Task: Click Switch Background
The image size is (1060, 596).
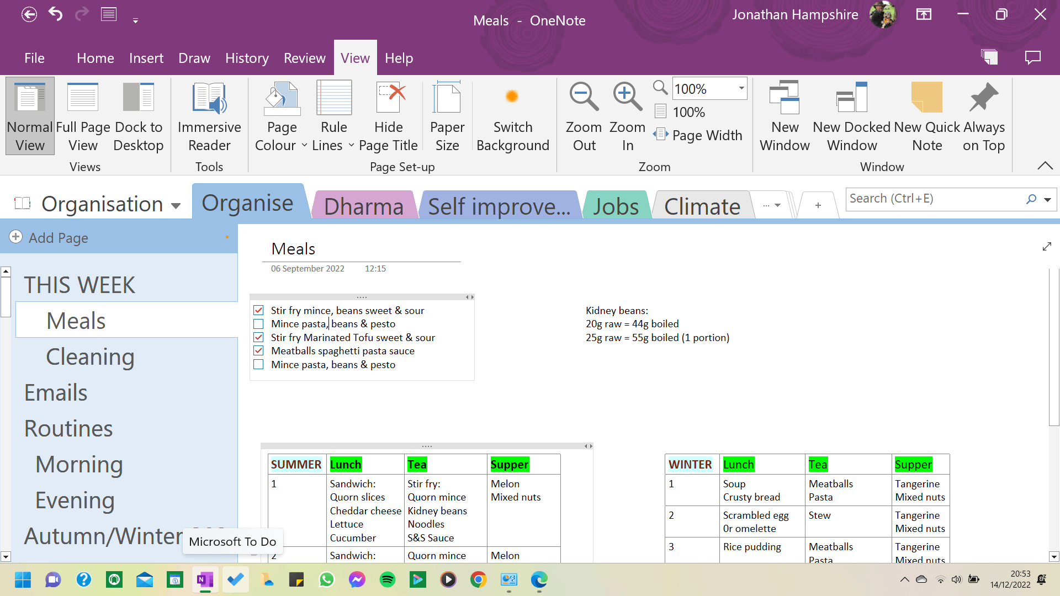Action: [x=512, y=116]
